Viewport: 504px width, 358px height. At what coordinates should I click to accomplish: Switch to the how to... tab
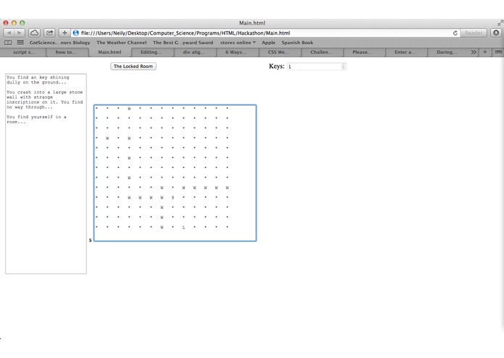pos(66,52)
